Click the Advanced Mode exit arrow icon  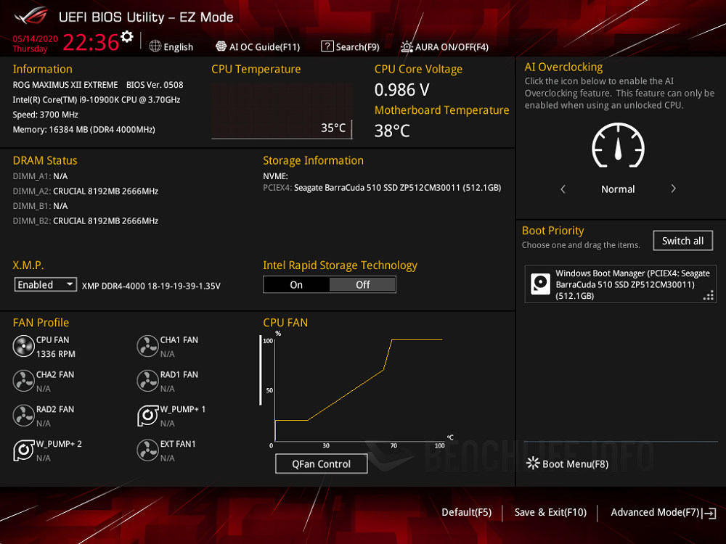click(x=709, y=513)
